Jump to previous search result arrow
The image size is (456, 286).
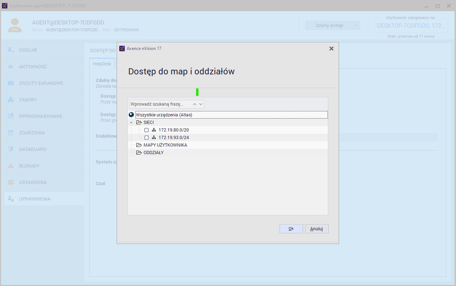coord(195,104)
